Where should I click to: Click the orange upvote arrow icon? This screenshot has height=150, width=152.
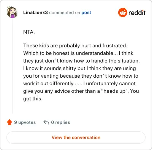9,122
